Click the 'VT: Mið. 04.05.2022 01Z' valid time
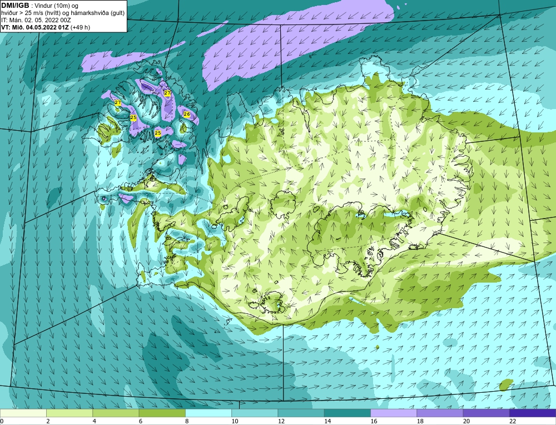Viewport: 556px width, 425px height. (x=35, y=27)
